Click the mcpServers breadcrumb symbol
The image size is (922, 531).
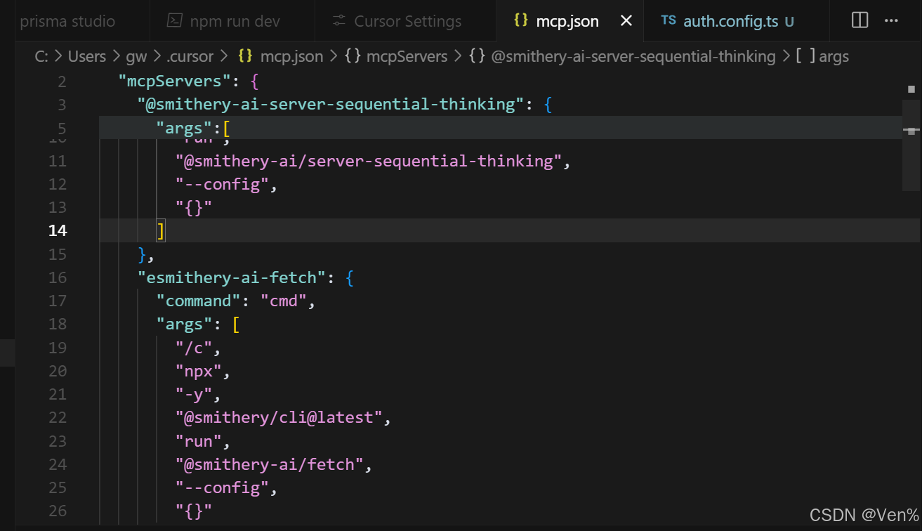pyautogui.click(x=407, y=56)
